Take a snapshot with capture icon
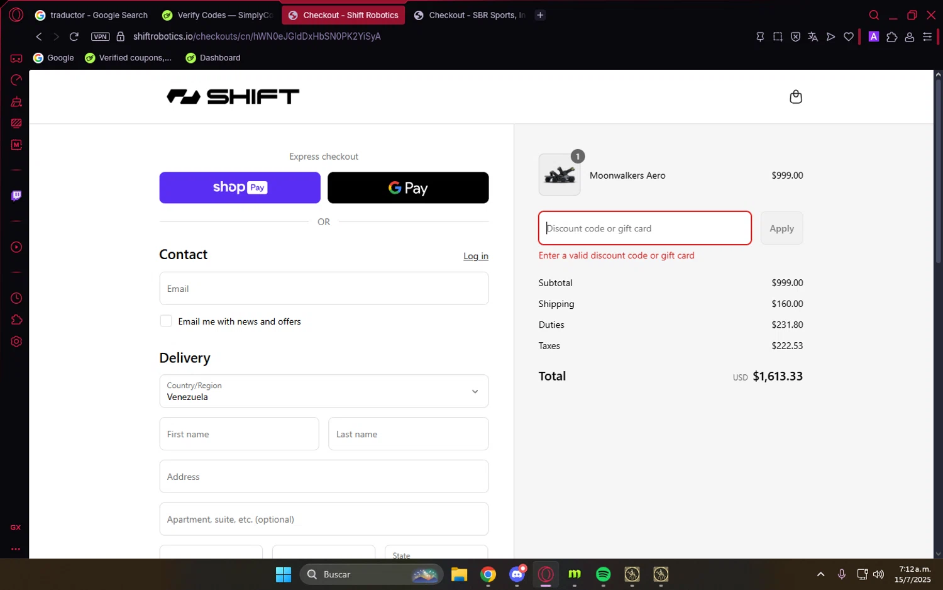This screenshot has width=943, height=590. click(778, 36)
